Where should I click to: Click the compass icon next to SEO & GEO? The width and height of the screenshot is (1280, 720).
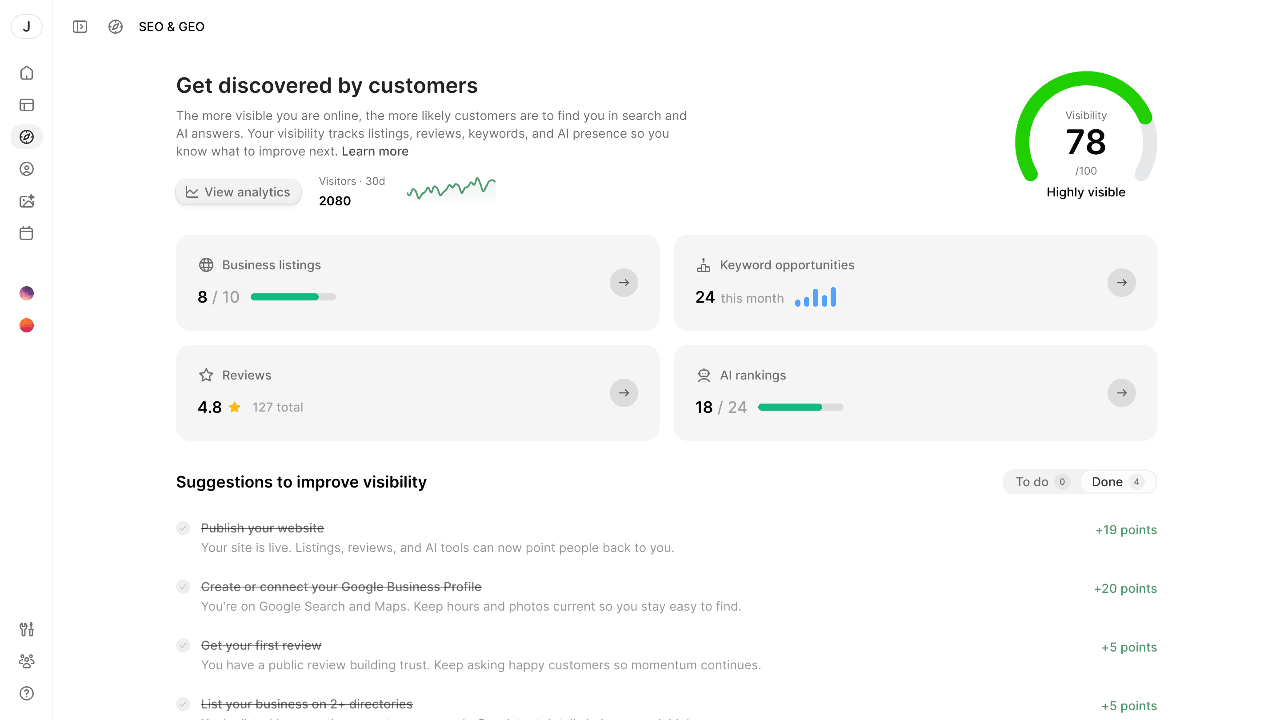[115, 26]
